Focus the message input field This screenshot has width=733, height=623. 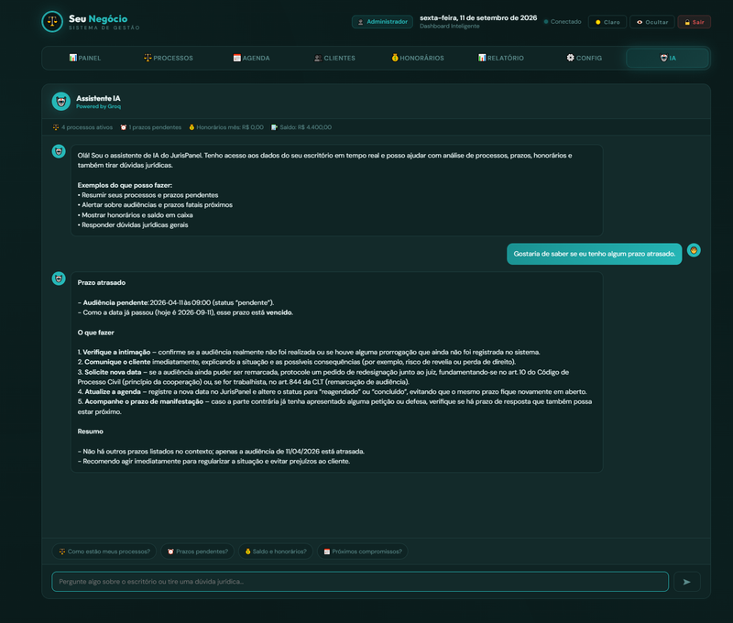[360, 582]
